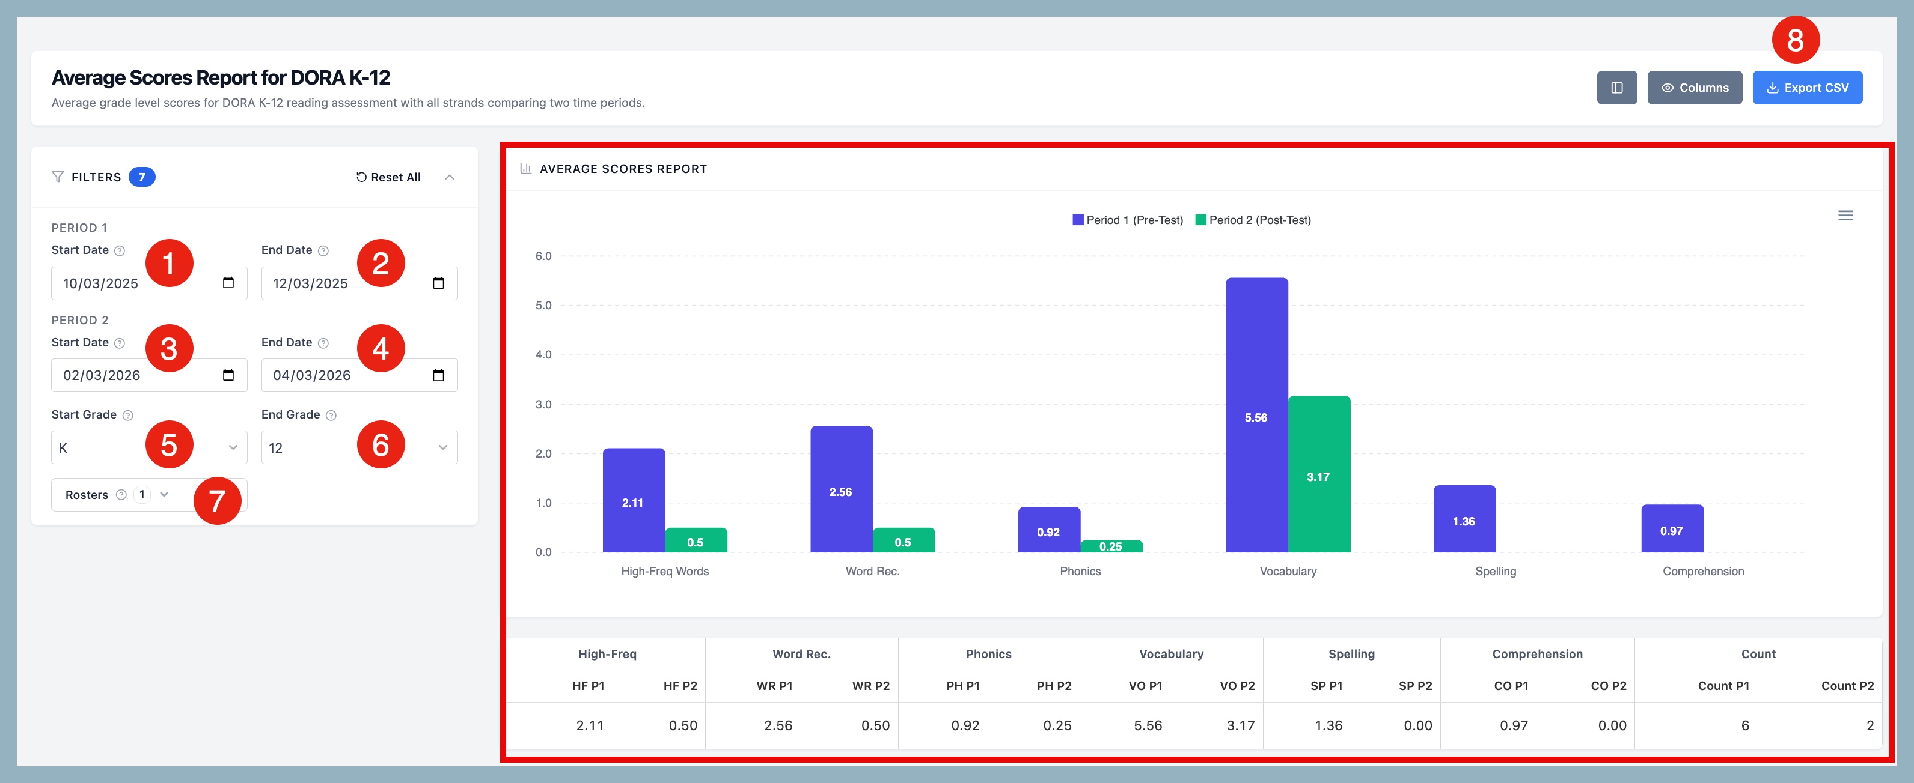Click Export CSV button
This screenshot has height=783, width=1914.
[x=1806, y=88]
